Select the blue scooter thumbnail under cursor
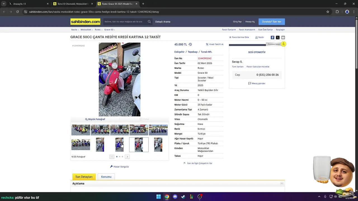Screen dimensions: 358x201 119,145
